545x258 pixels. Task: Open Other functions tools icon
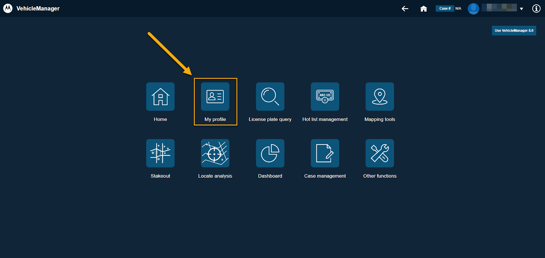click(x=380, y=153)
